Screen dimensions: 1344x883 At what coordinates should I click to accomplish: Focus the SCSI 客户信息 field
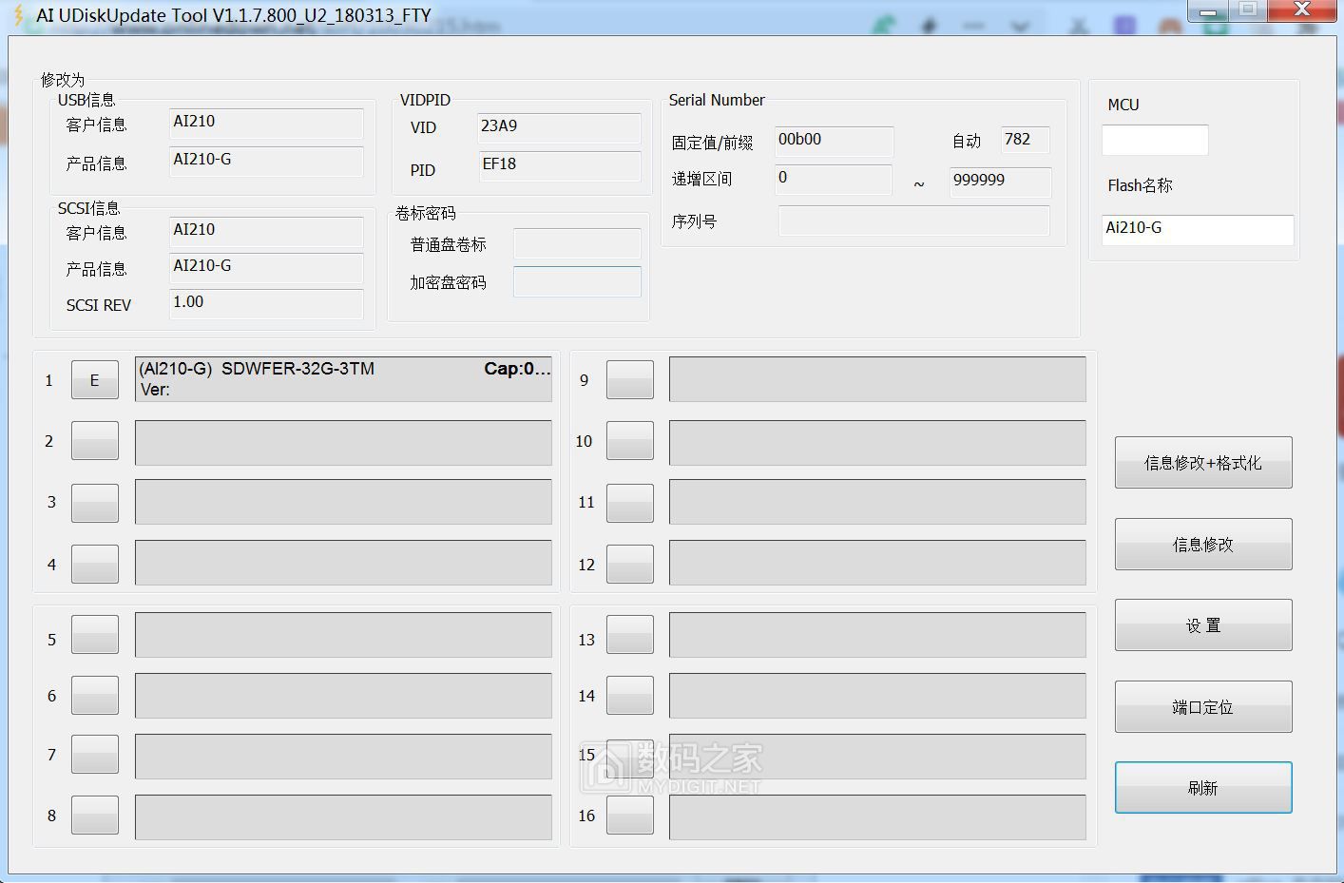pyautogui.click(x=266, y=232)
